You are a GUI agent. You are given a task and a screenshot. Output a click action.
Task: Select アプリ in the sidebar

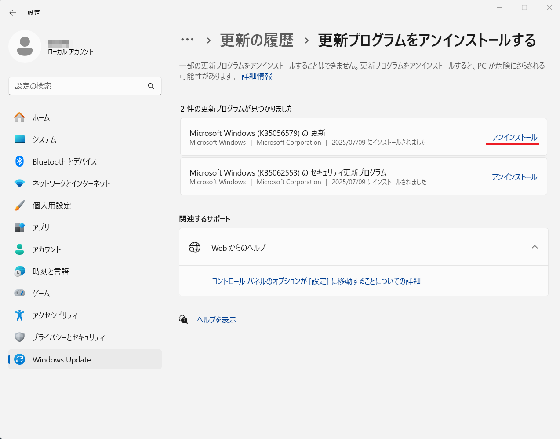click(x=85, y=227)
